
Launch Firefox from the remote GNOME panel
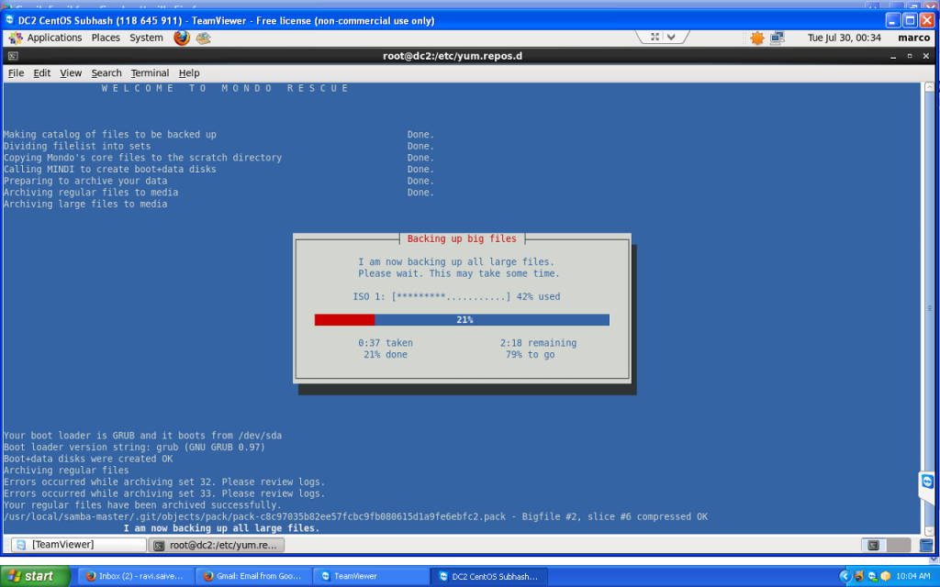pos(181,38)
